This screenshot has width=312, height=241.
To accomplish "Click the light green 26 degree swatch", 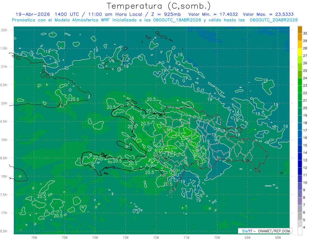I will [300, 67].
